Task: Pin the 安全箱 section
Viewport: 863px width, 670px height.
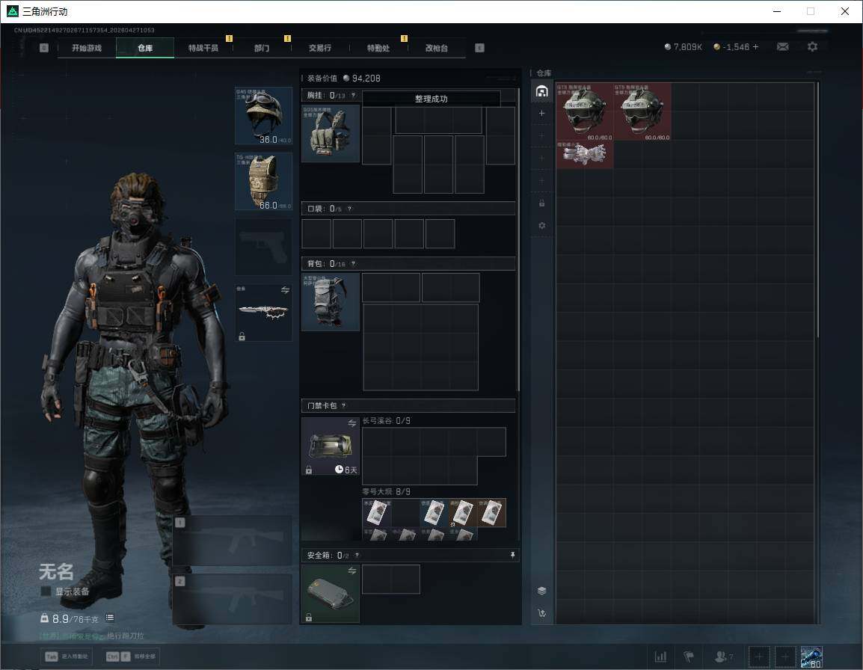Action: click(512, 555)
